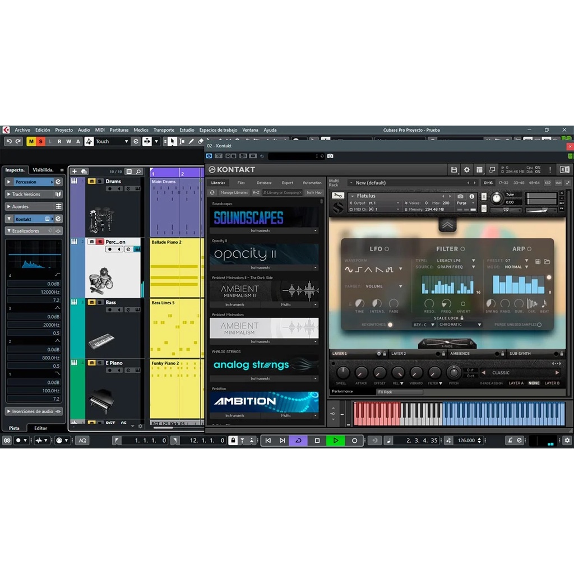The image size is (574, 574).
Task: Adjust the ATTACK knob
Action: click(361, 373)
